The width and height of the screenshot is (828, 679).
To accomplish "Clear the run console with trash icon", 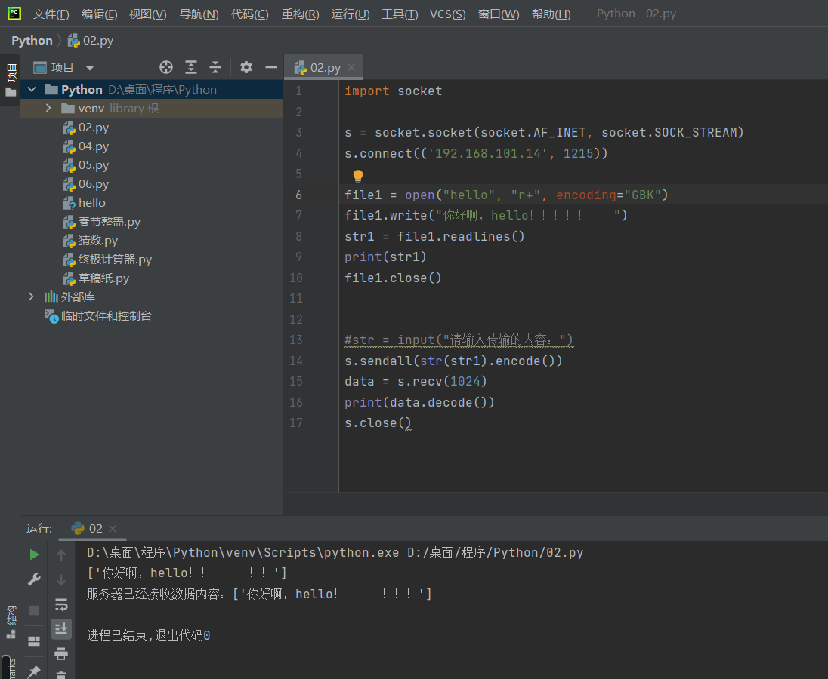I will point(61,674).
